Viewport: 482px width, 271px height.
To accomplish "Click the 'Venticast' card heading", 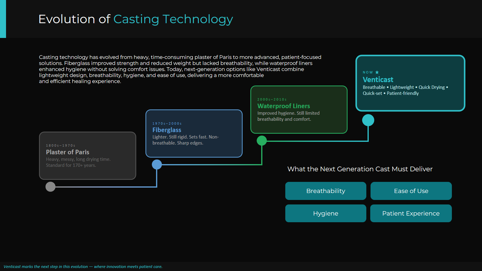I will [378, 80].
